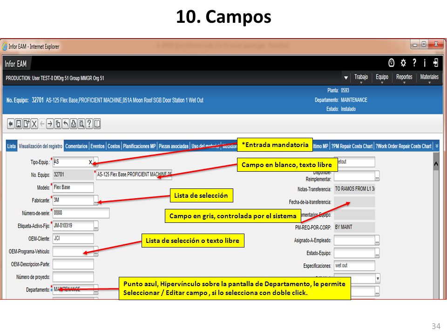
Task: Open the dropdown arrow below Especificaciones field
Action: pos(378,278)
